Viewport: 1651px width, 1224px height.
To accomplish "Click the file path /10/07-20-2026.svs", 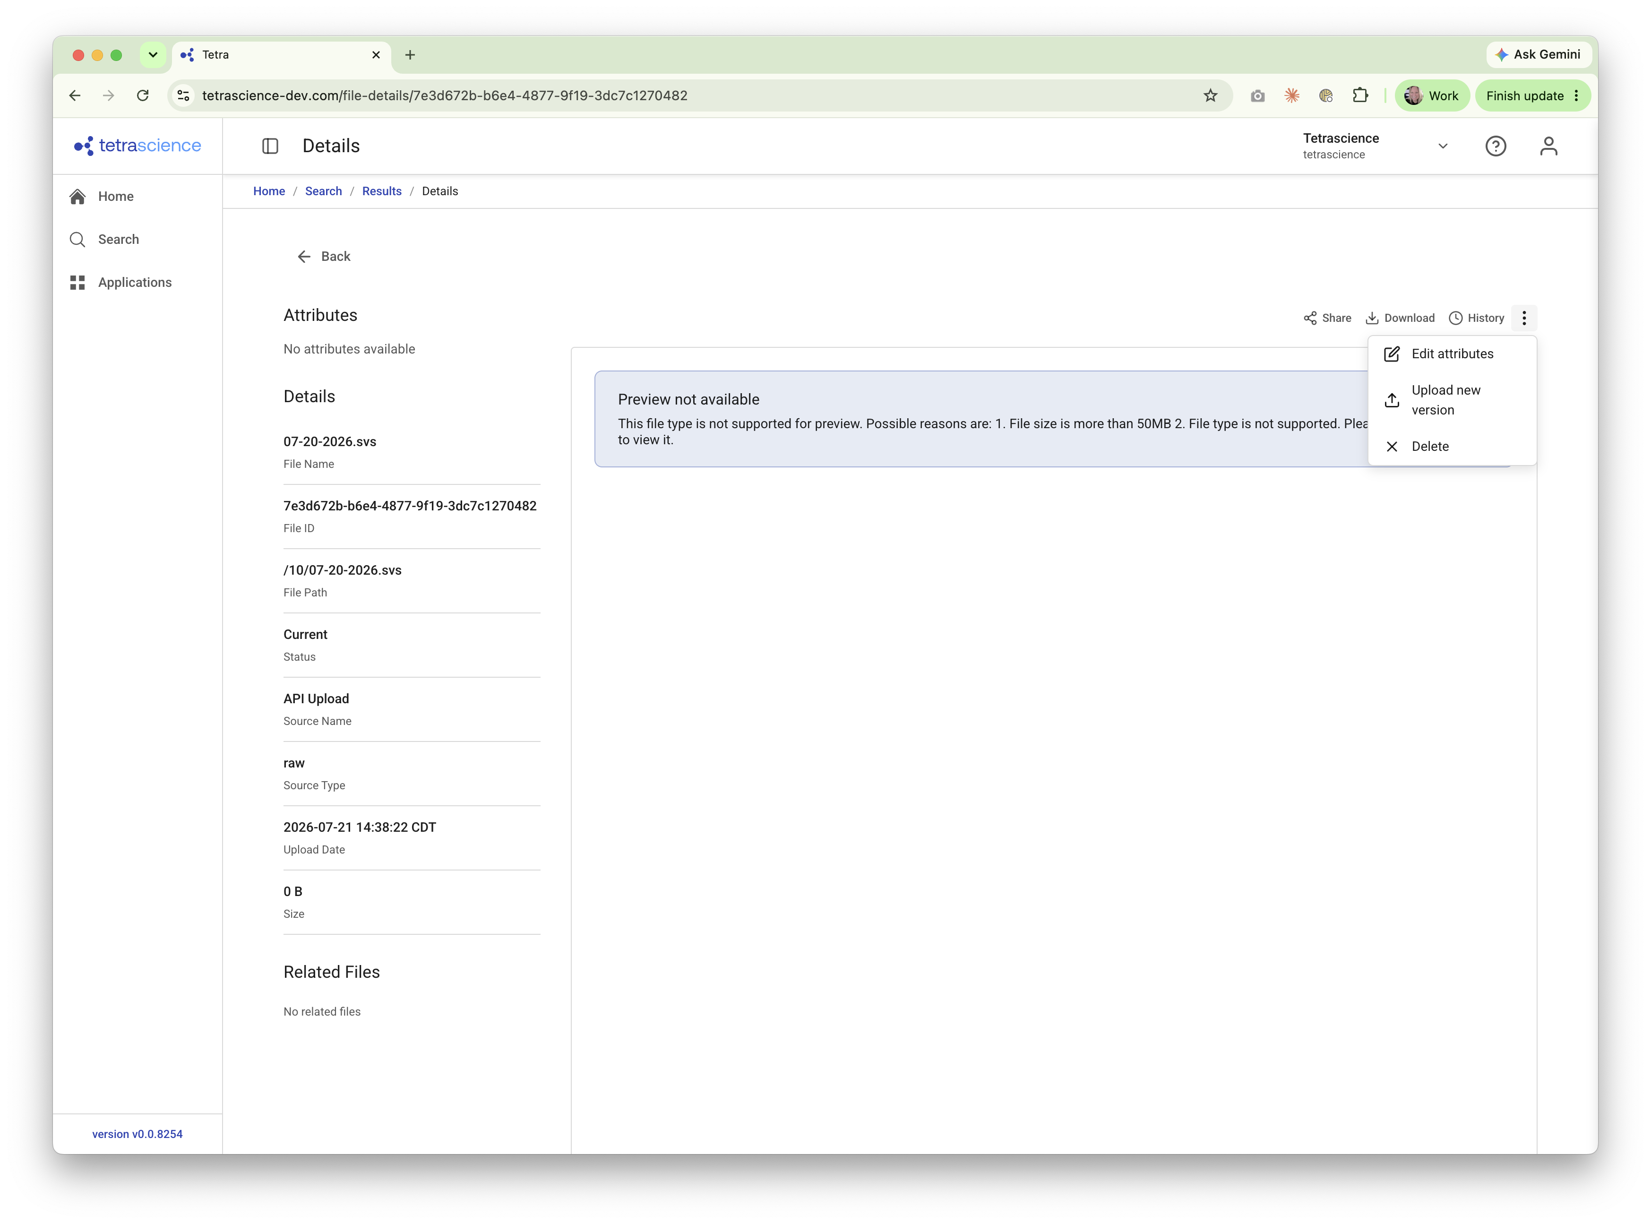I will 342,570.
